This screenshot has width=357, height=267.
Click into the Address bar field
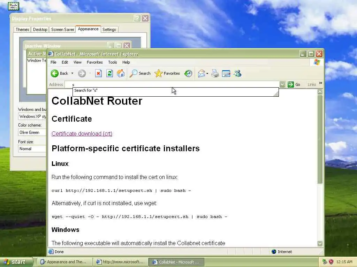click(172, 84)
